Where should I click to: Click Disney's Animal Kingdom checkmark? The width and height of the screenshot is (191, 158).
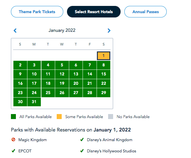pyautogui.click(x=82, y=140)
